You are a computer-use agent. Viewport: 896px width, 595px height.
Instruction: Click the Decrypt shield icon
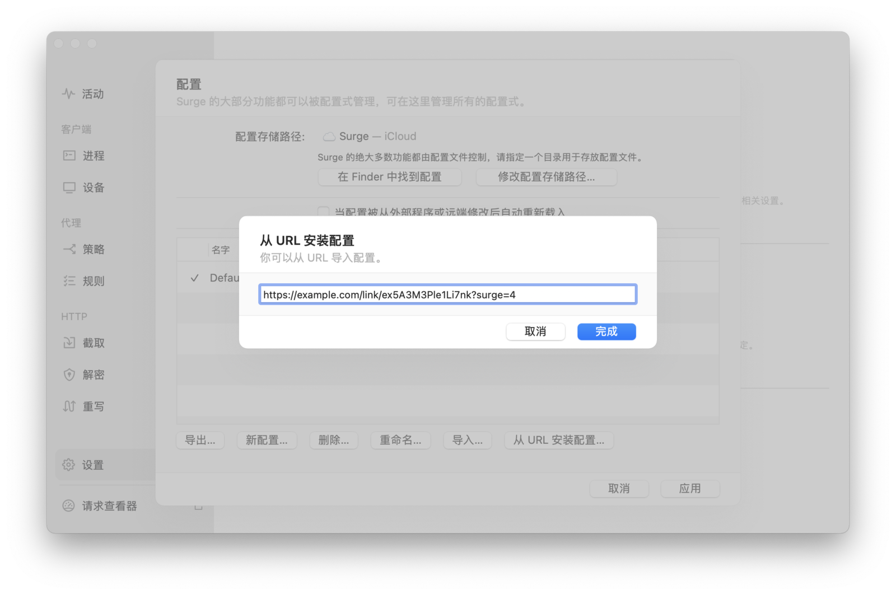pos(69,374)
